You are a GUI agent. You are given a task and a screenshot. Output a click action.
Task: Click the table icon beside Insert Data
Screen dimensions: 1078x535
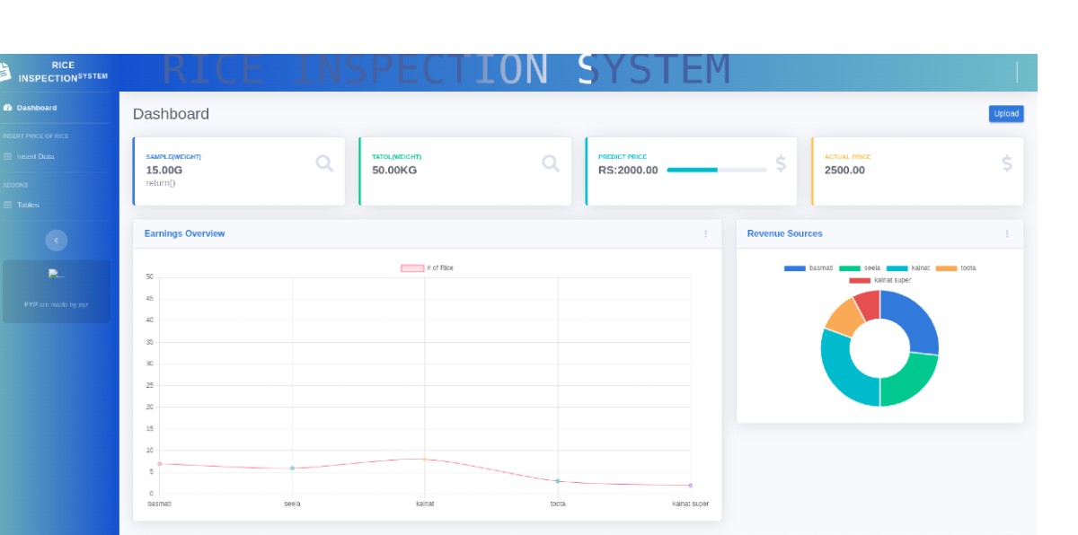point(7,156)
